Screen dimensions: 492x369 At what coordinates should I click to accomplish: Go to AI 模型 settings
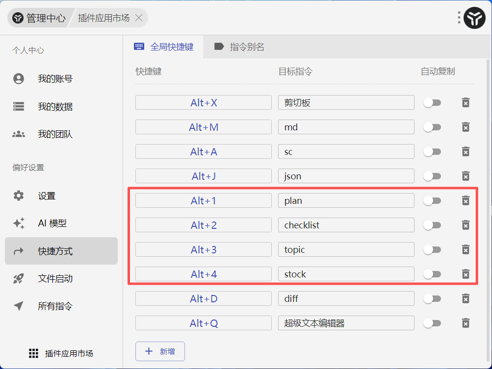[52, 223]
